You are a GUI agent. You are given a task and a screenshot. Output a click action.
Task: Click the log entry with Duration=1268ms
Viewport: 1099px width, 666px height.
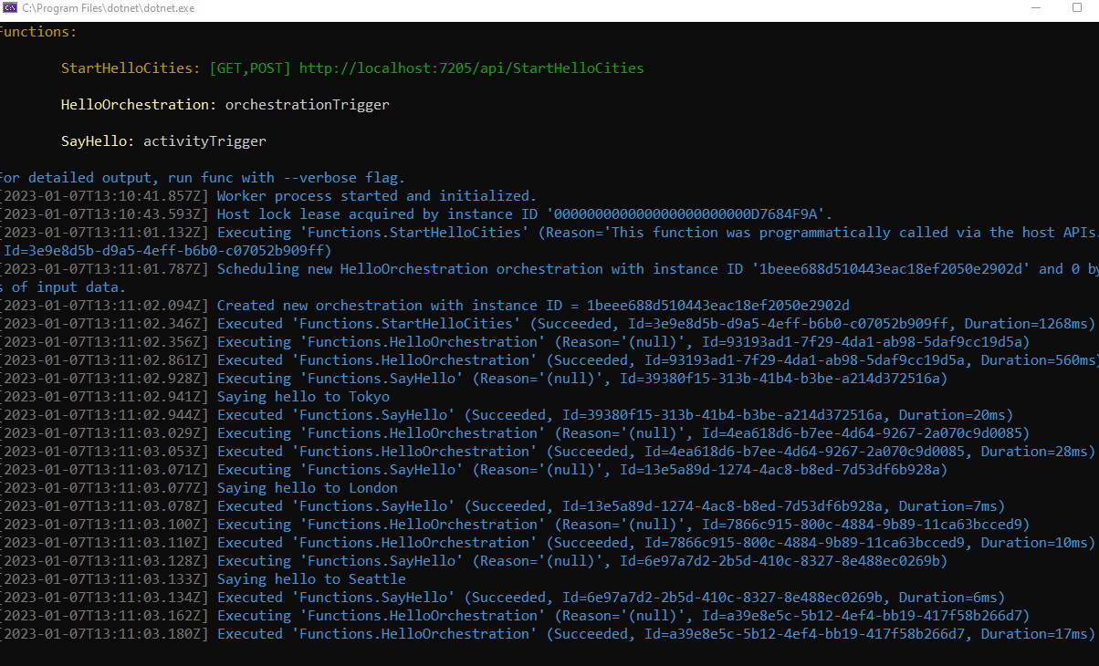[x=654, y=324]
